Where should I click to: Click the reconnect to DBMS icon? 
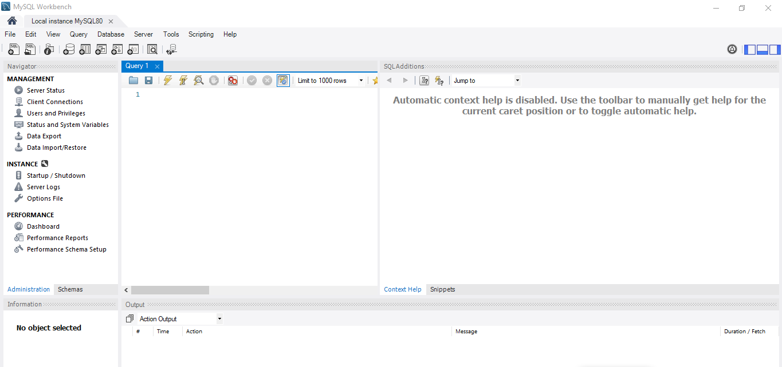pyautogui.click(x=171, y=50)
